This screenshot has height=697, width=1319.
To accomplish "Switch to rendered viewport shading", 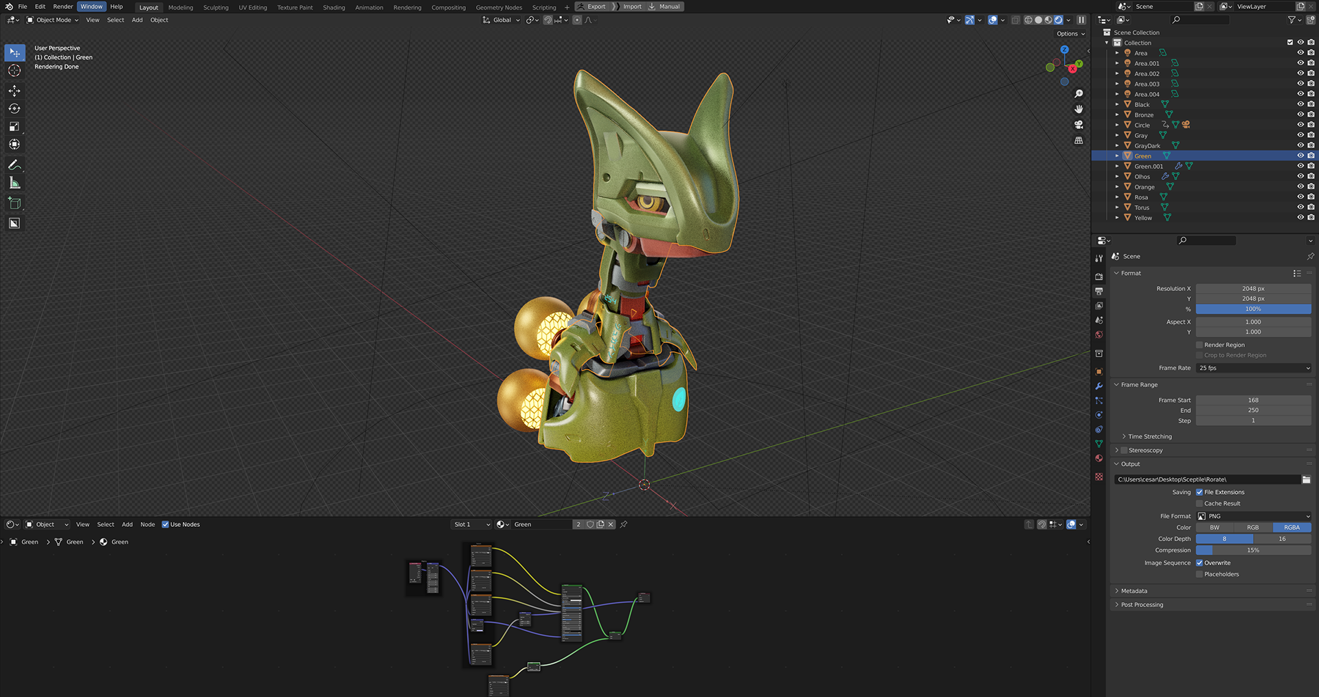I will (1059, 20).
